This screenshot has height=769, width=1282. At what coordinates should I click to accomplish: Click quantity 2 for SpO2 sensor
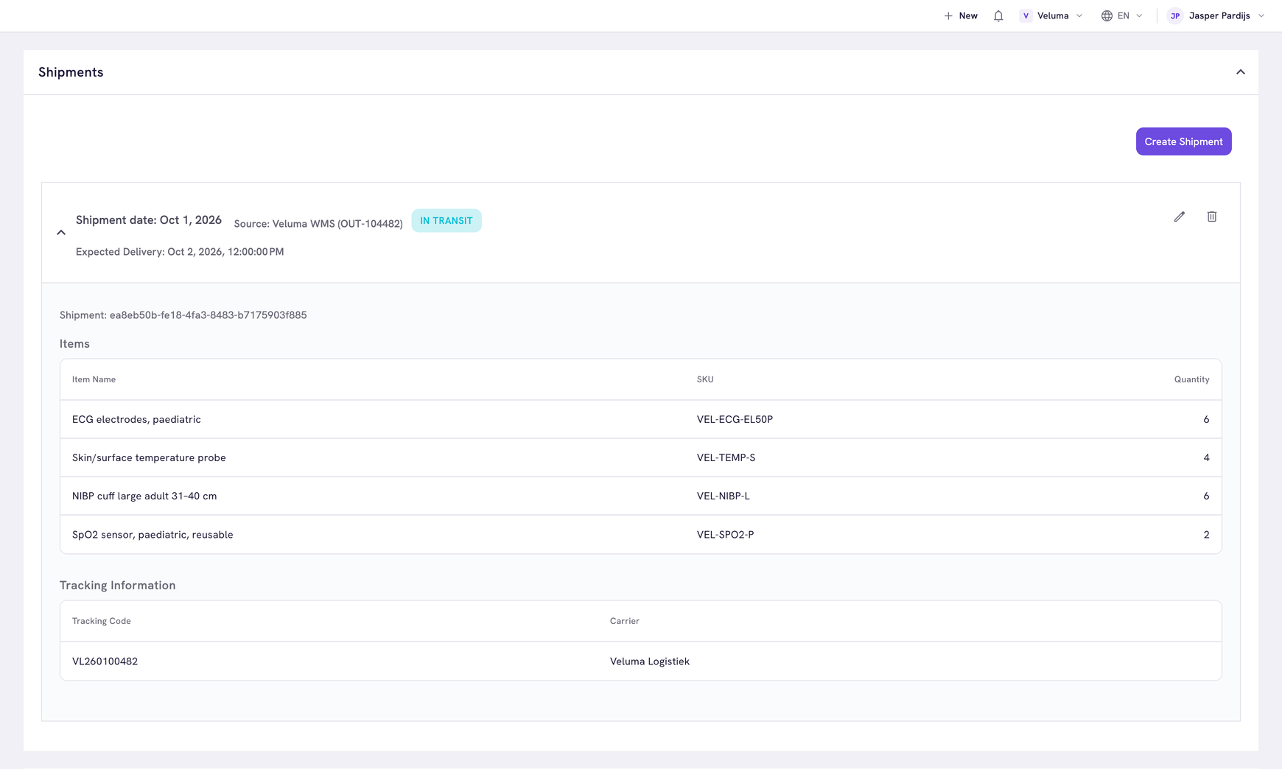tap(1206, 535)
